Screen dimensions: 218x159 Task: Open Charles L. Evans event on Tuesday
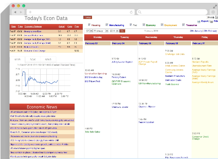[x=120, y=107]
